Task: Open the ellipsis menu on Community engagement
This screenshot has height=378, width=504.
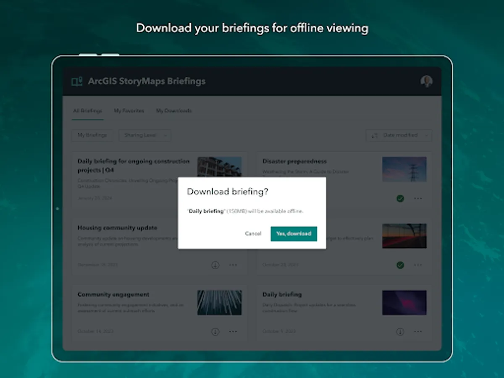Action: pyautogui.click(x=233, y=331)
